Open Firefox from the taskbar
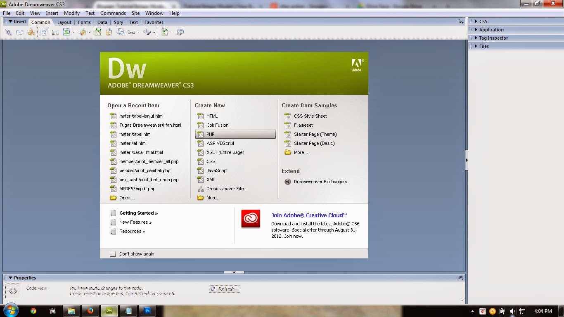Screen dimensions: 564x317 [90, 311]
